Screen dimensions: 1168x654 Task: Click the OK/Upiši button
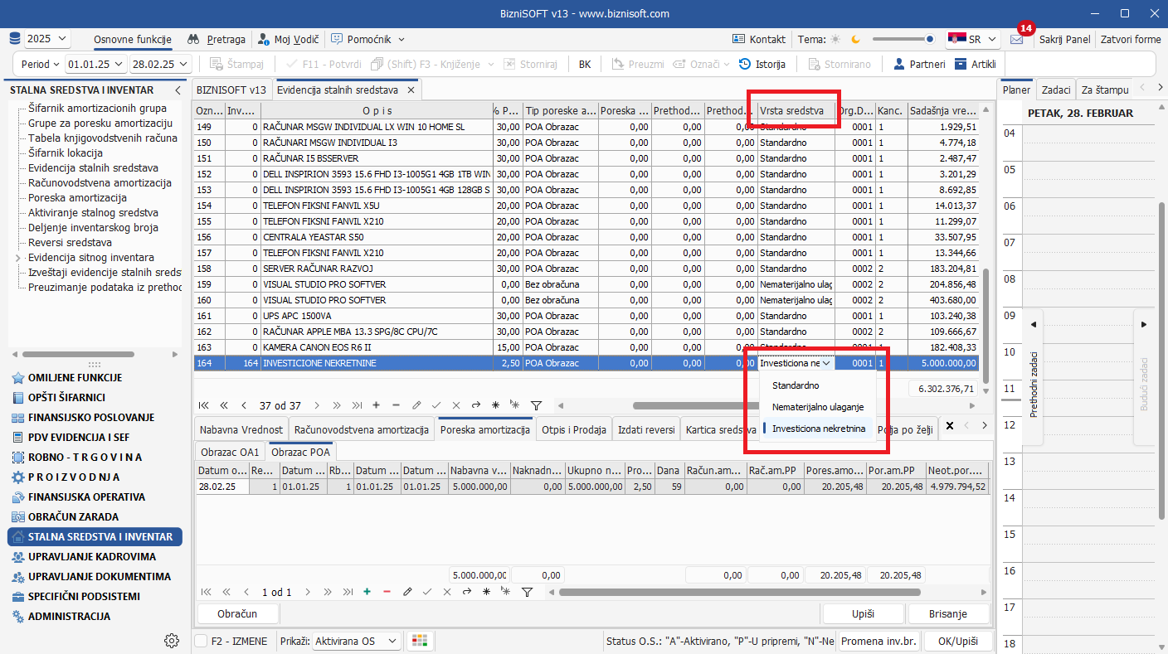click(957, 641)
